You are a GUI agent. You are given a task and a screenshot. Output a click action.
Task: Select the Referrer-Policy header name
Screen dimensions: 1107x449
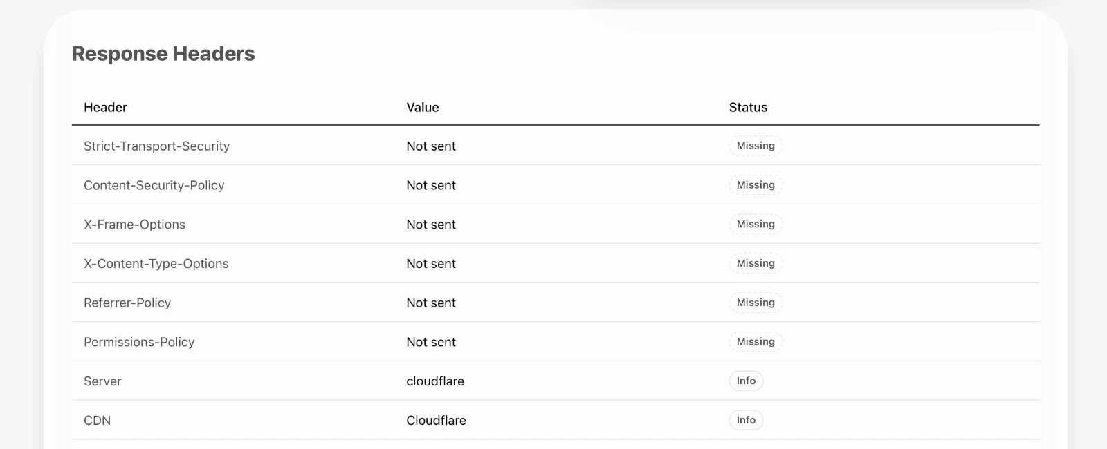(x=127, y=303)
